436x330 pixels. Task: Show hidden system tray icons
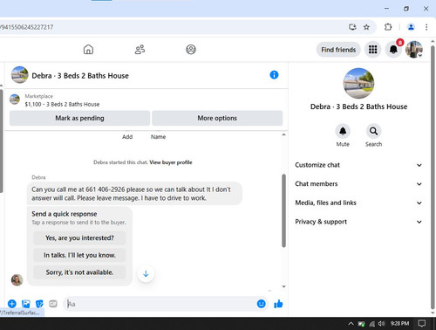click(351, 324)
